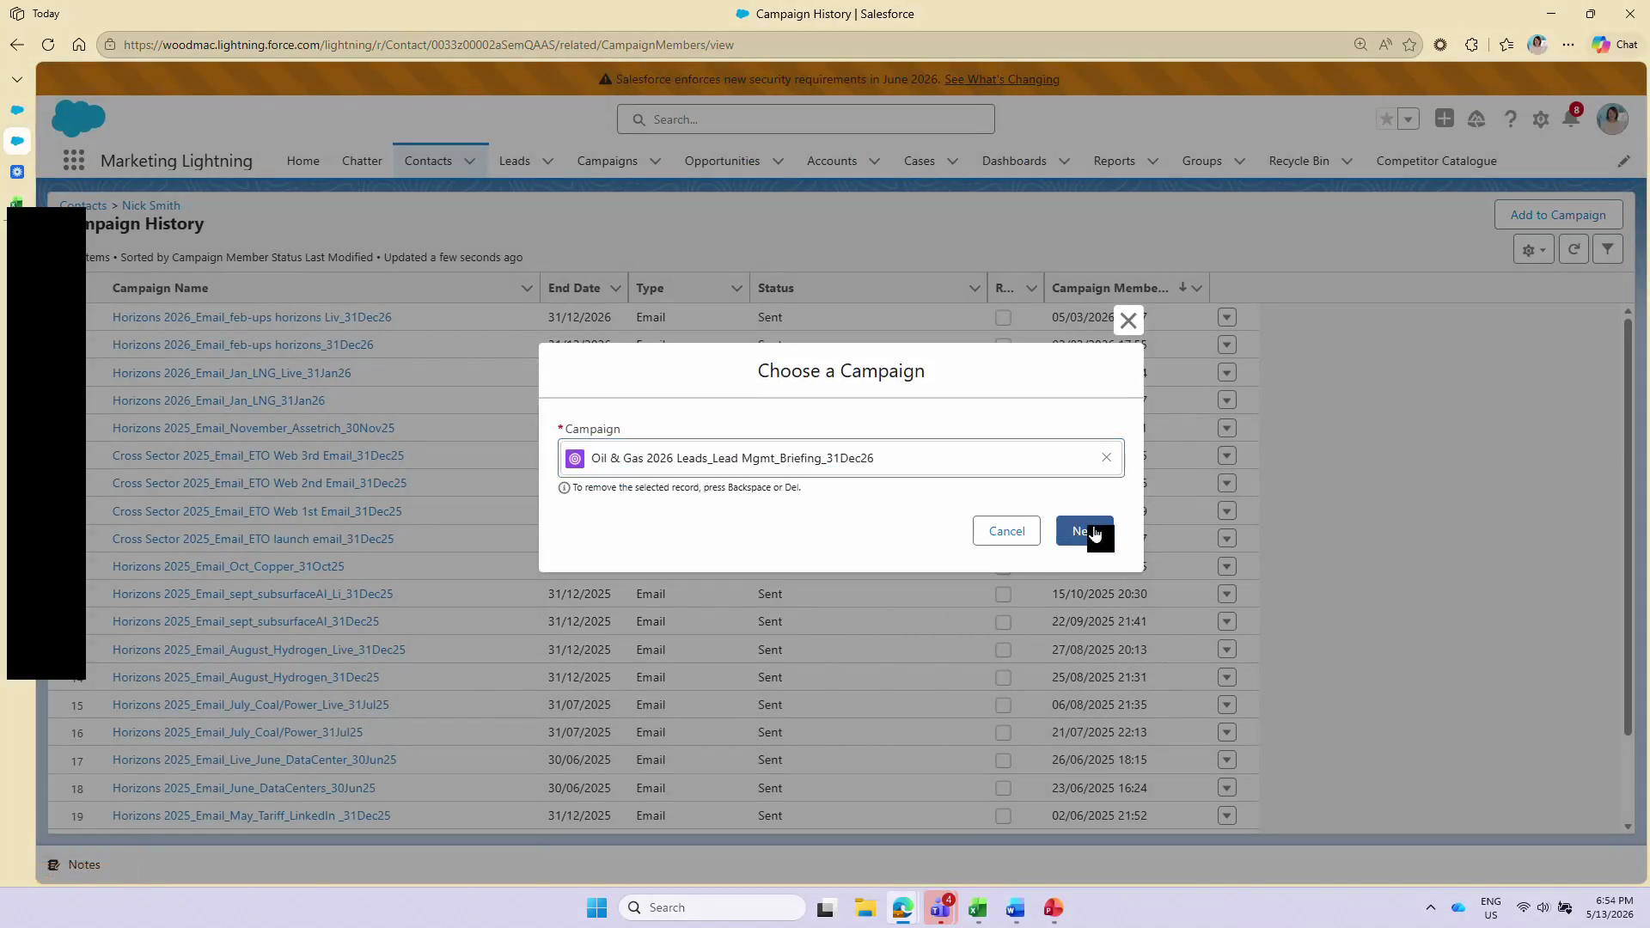
Task: Open the See What's Changing link
Action: point(1001,79)
